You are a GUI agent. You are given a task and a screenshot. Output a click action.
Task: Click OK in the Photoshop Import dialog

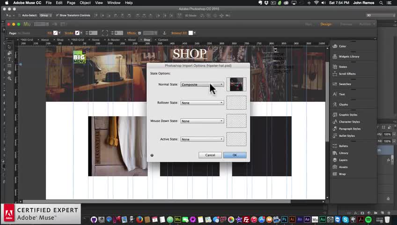pos(235,155)
